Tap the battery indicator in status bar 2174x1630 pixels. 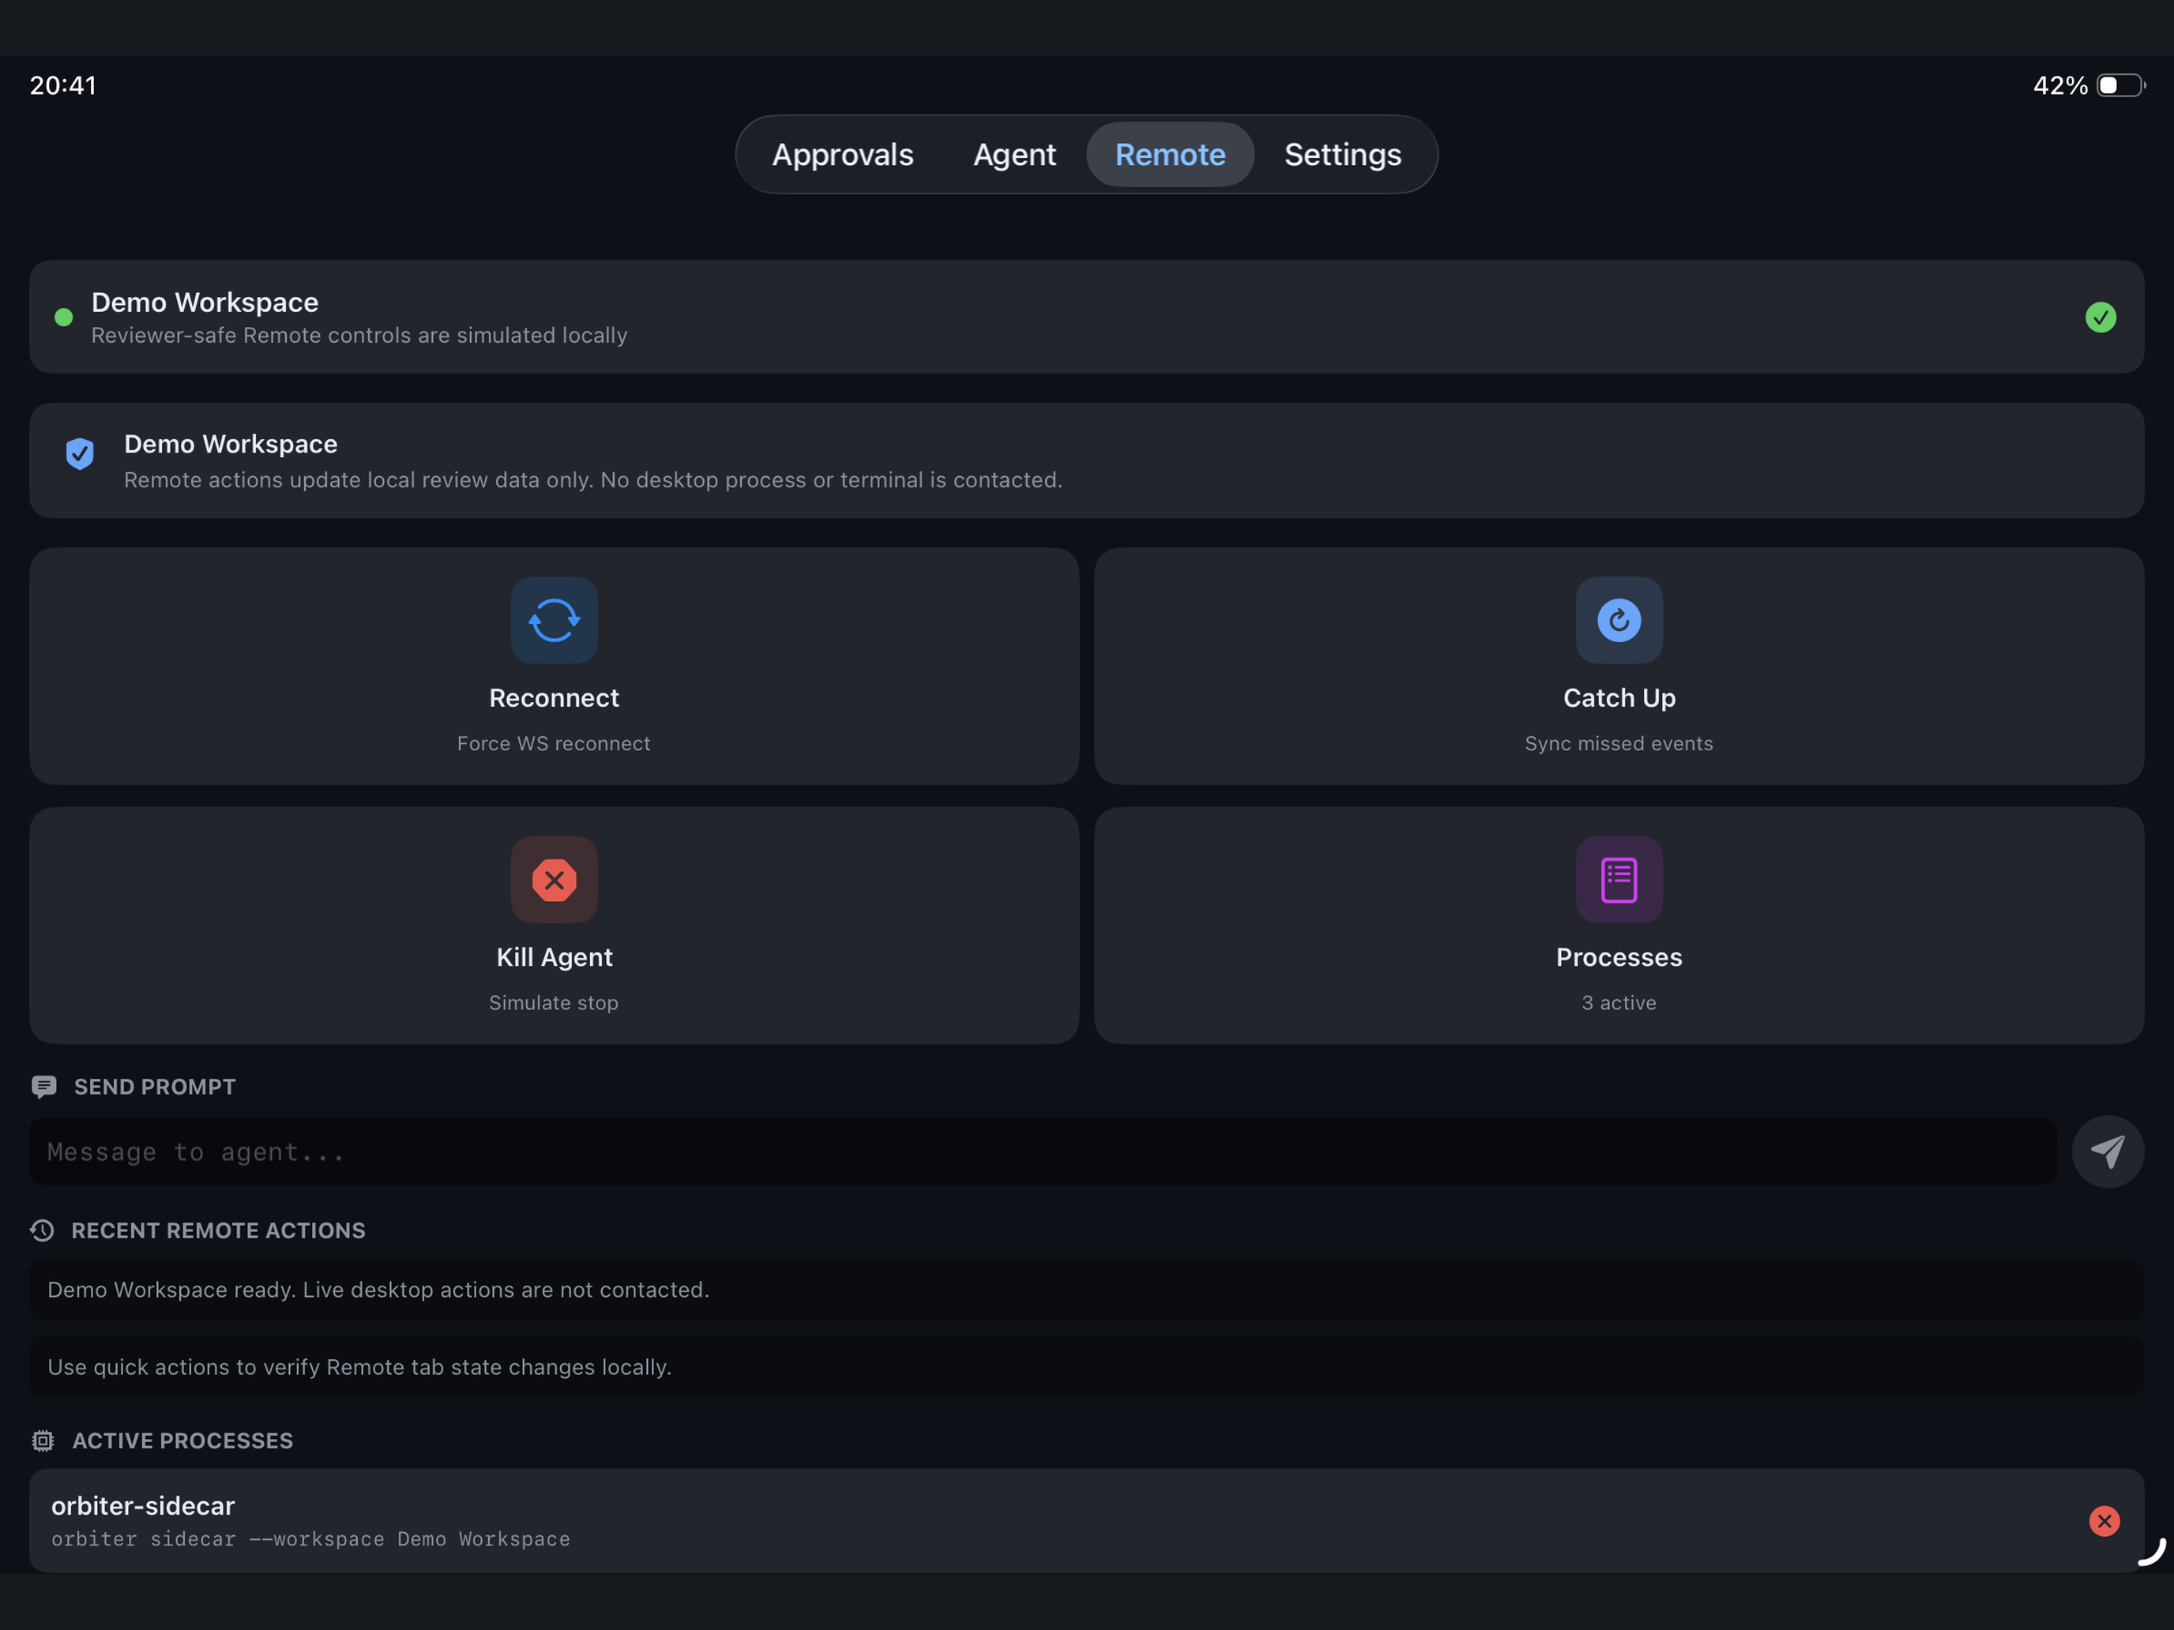coord(2121,85)
